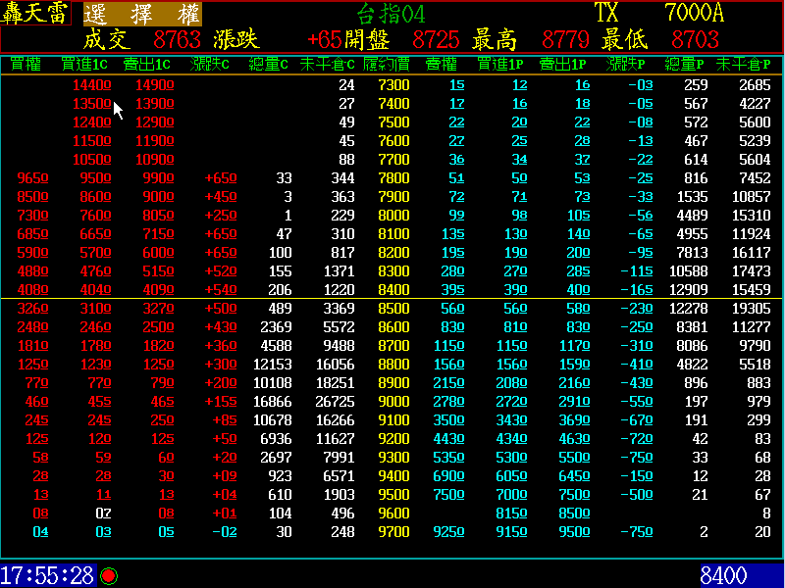
Task: Click the red status indicator circle
Action: [108, 575]
